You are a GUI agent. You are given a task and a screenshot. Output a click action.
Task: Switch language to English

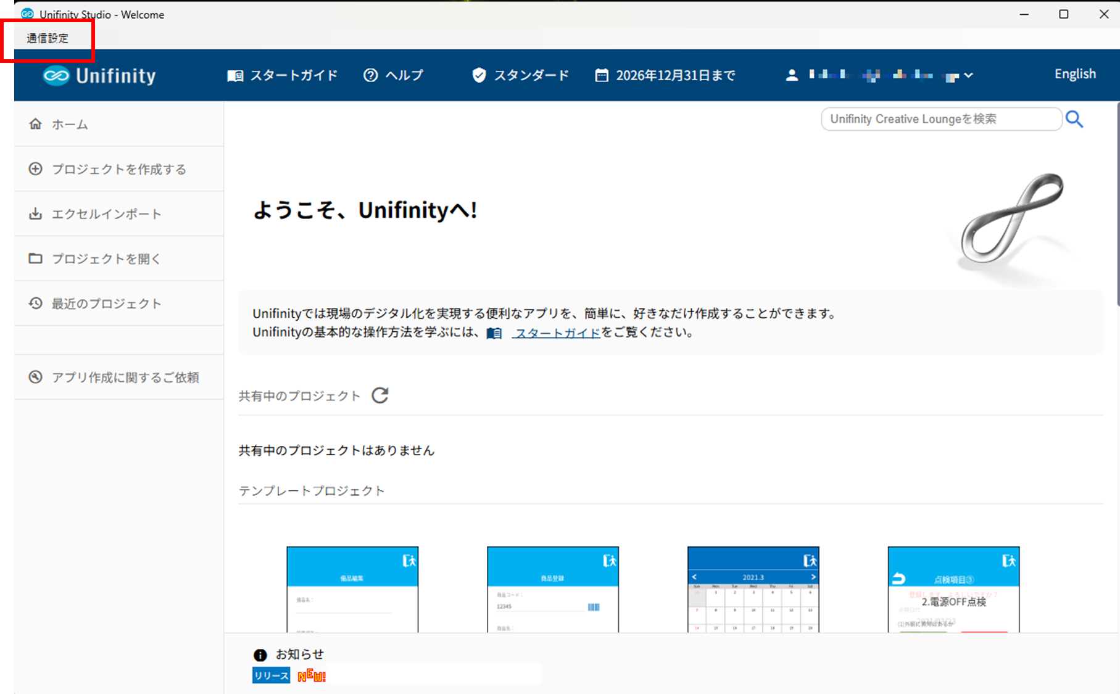[1075, 74]
